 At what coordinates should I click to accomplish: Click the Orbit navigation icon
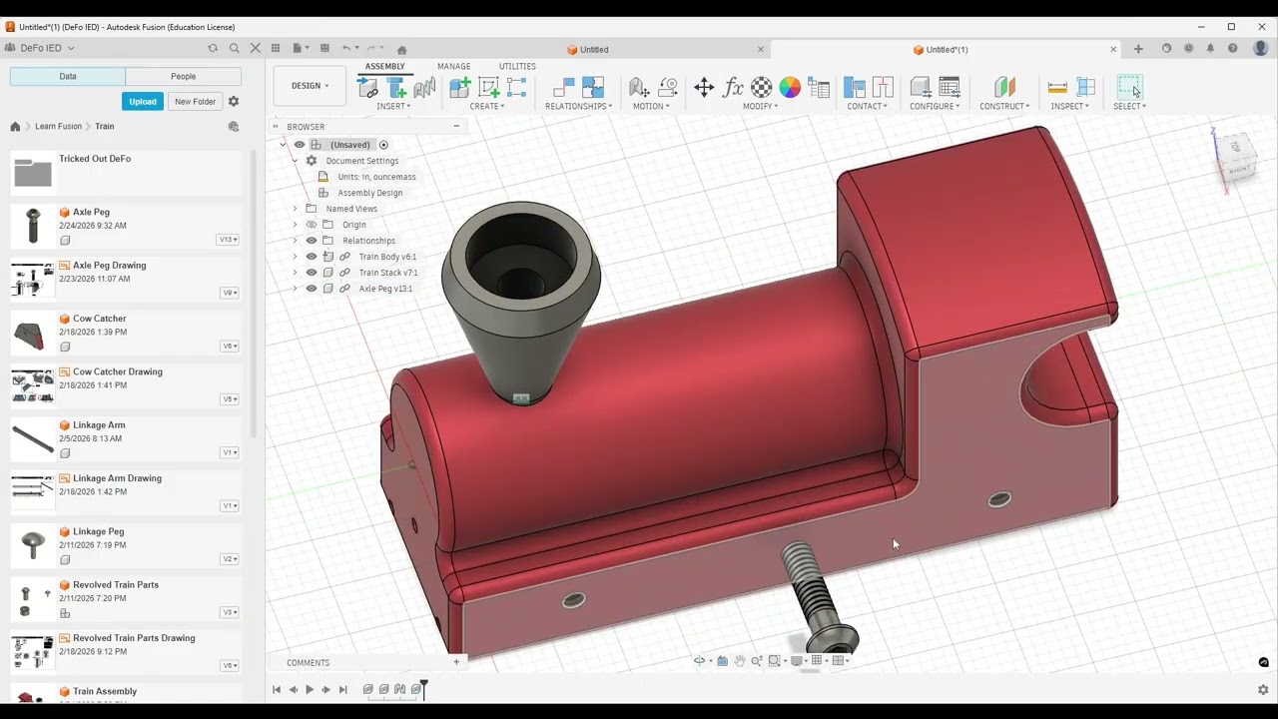click(700, 660)
